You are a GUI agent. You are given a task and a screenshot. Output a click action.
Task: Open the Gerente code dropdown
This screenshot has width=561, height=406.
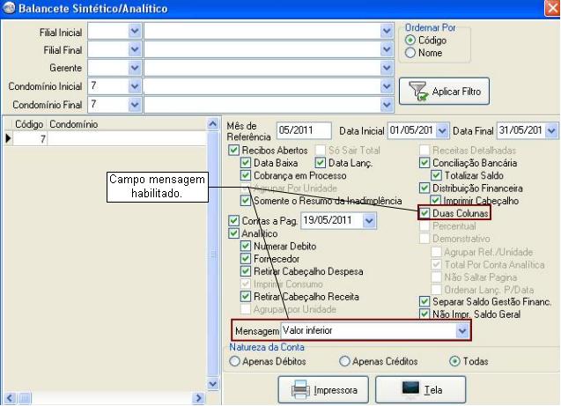tap(135, 68)
